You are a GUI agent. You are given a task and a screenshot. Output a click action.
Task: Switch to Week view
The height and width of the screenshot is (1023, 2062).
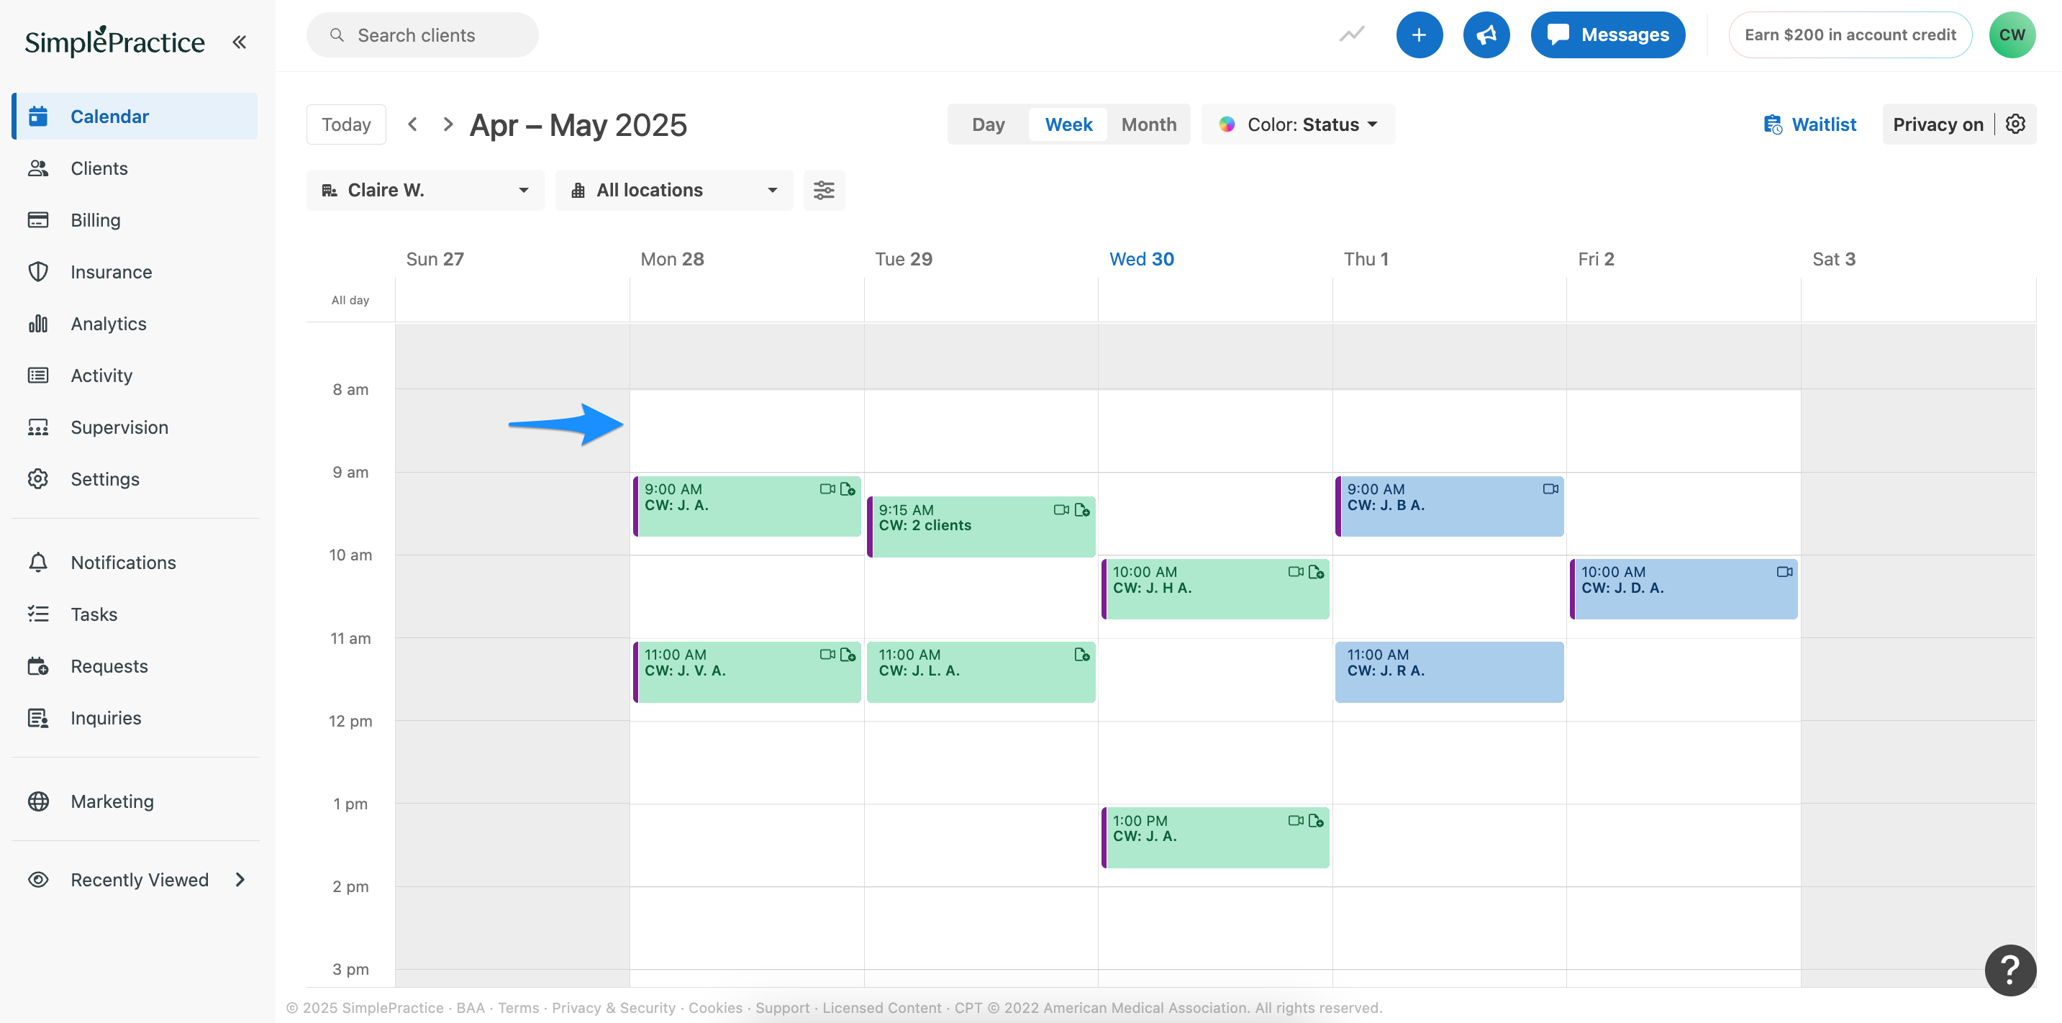coord(1068,124)
